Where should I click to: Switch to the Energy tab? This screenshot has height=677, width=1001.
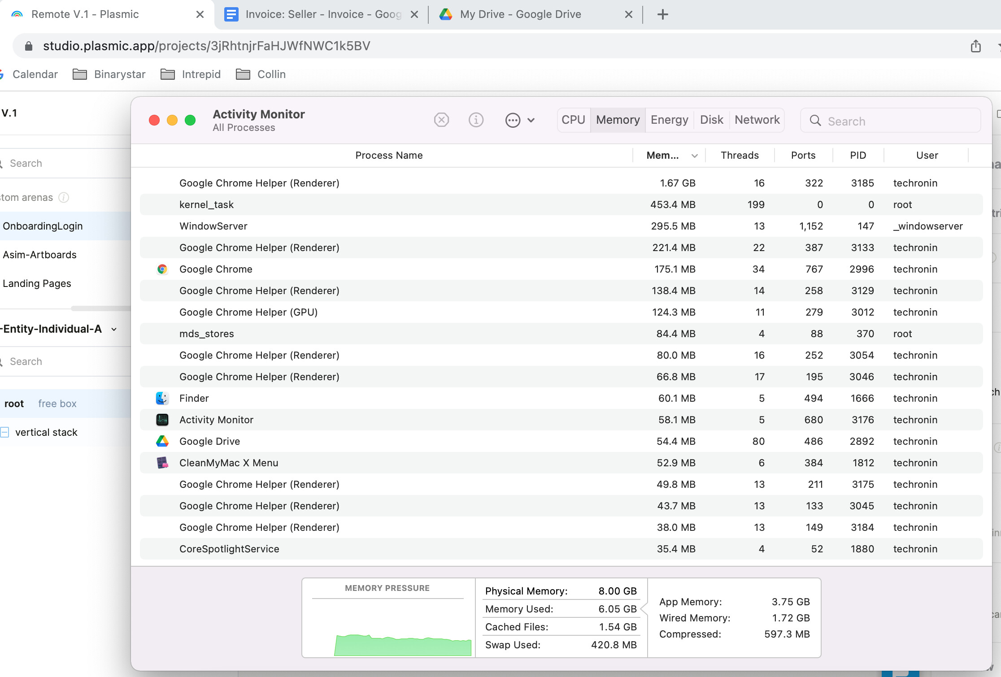pyautogui.click(x=669, y=120)
